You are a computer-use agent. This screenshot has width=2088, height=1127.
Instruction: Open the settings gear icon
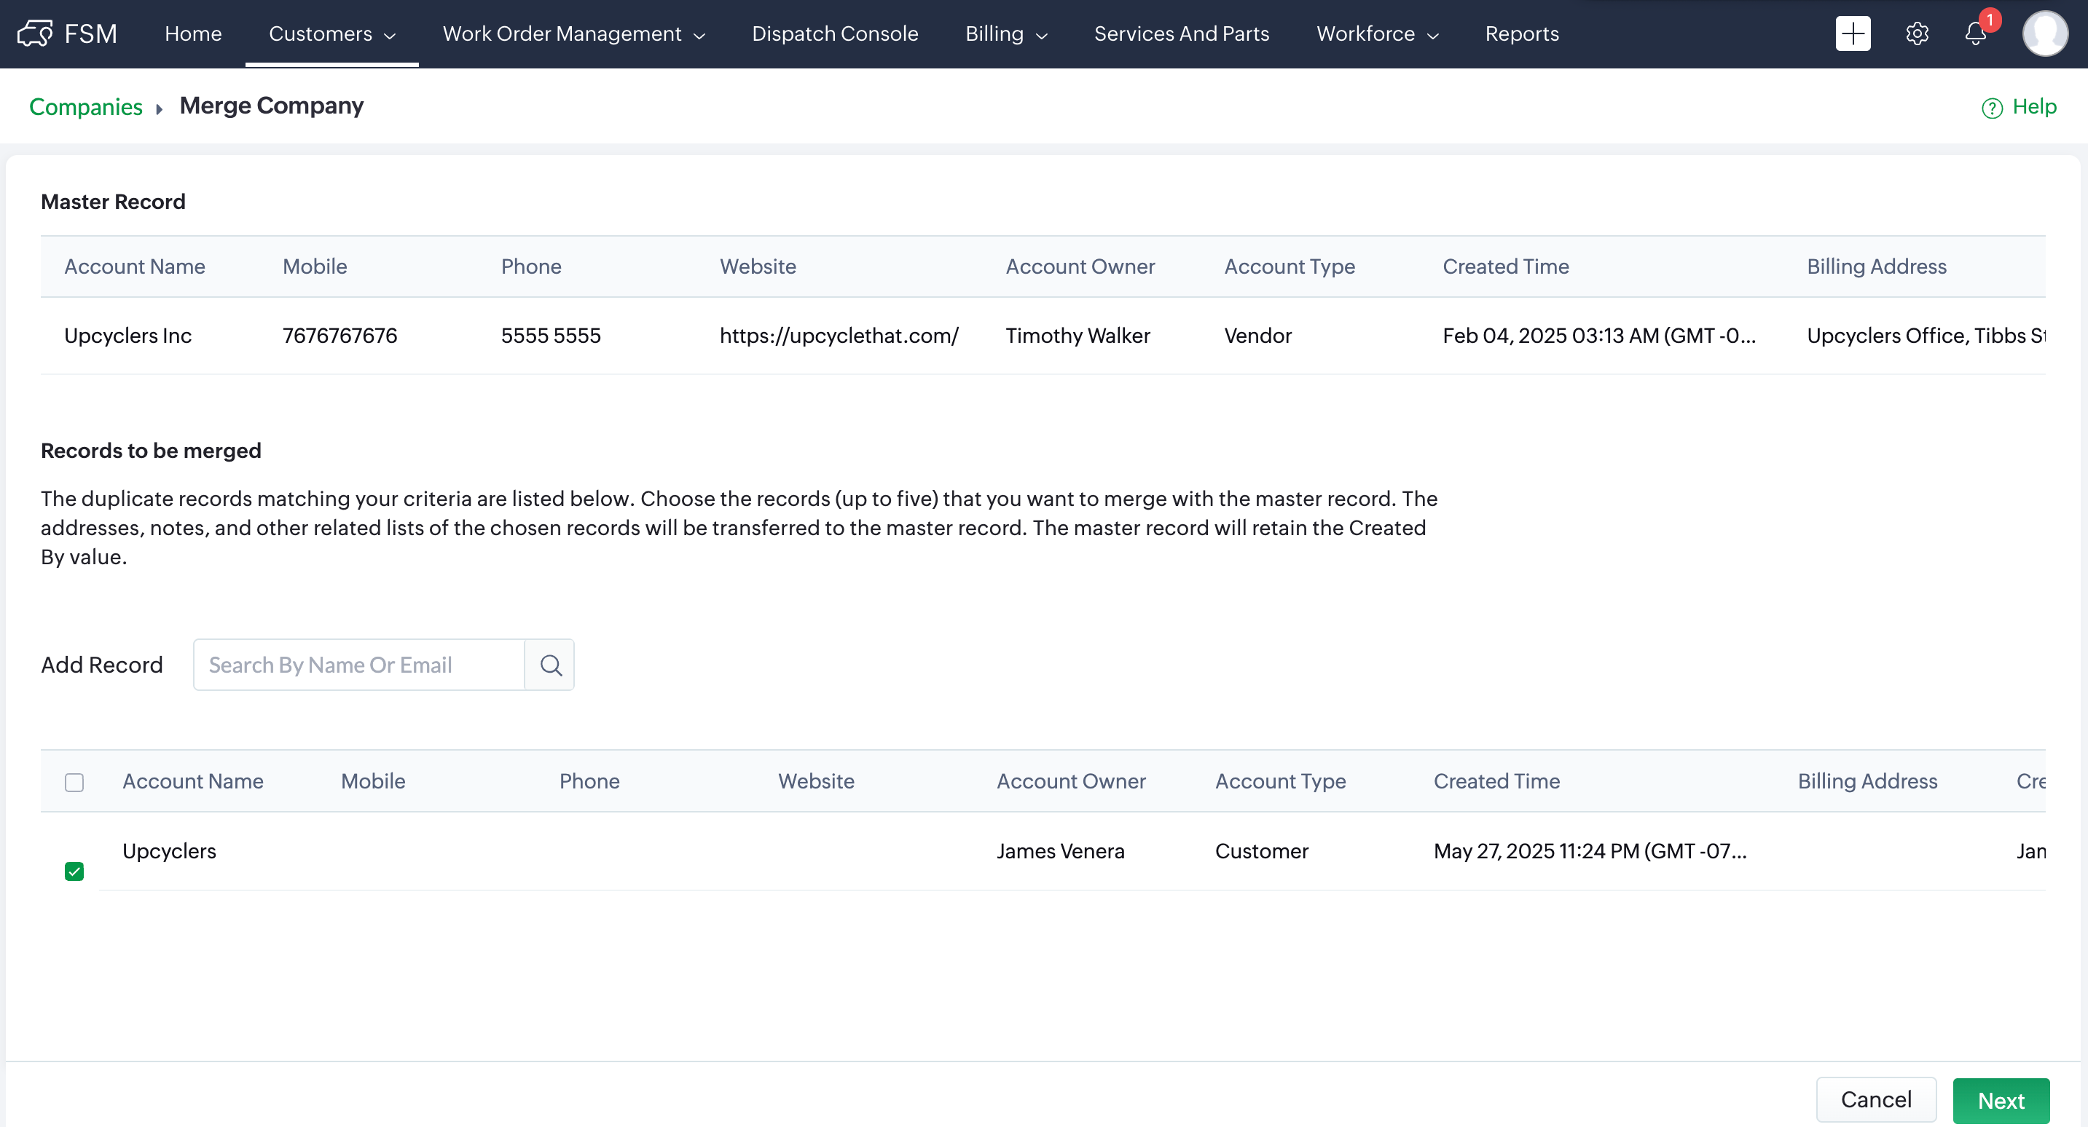1917,33
